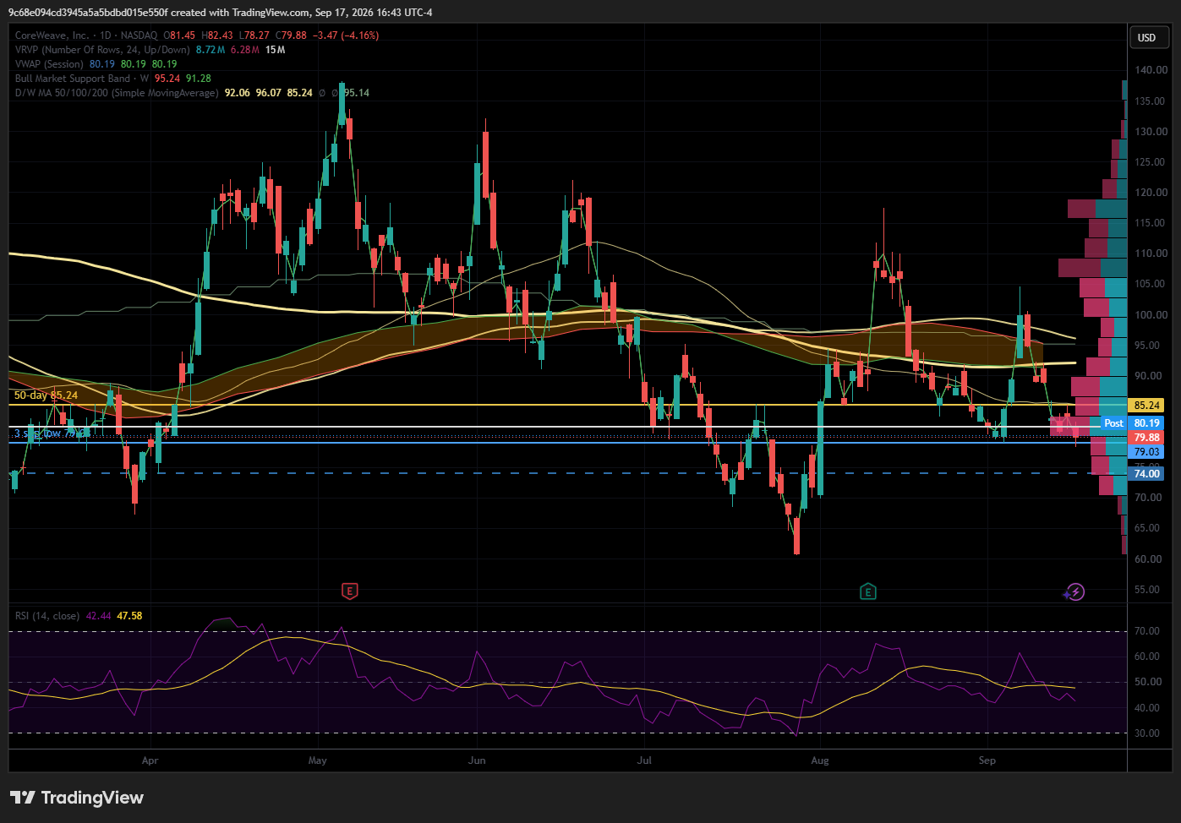Viewport: 1181px width, 823px height.
Task: Click 55.00 on the price axis
Action: 1147,590
